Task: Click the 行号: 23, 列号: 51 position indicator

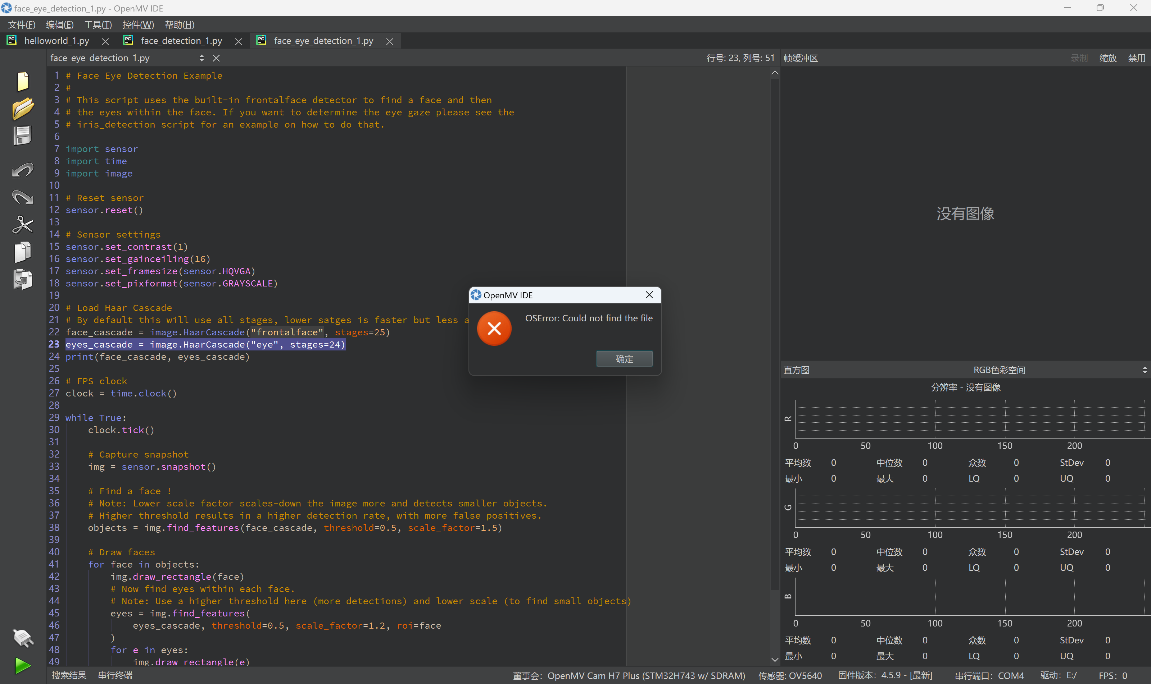Action: click(x=740, y=58)
